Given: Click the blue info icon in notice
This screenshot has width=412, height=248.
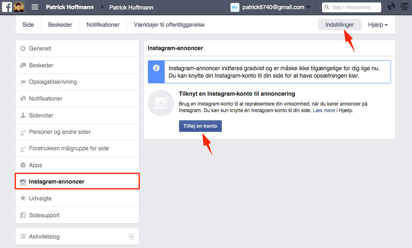Looking at the screenshot, I should (x=157, y=68).
